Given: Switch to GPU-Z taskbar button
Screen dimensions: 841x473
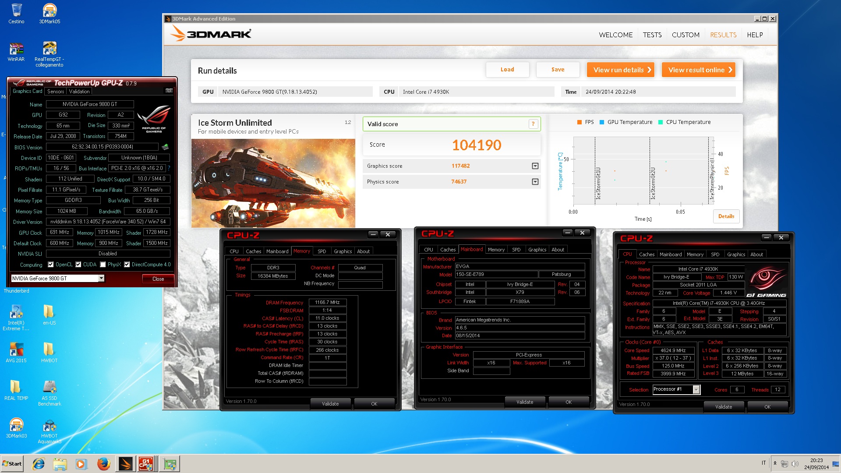Looking at the screenshot, I should click(170, 464).
